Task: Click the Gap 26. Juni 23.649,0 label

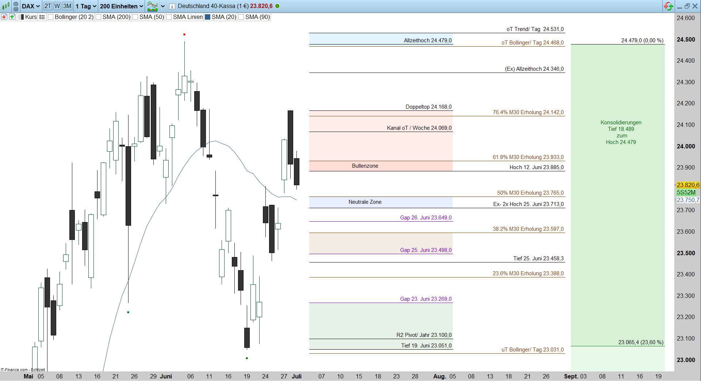Action: [426, 218]
